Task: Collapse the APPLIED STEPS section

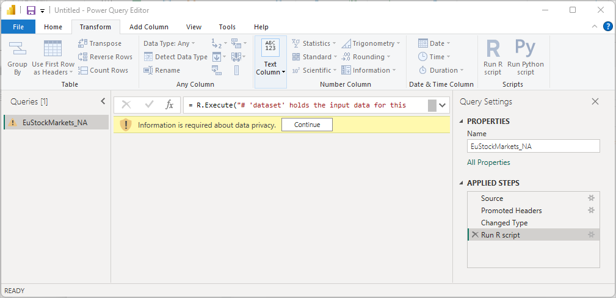Action: point(462,183)
